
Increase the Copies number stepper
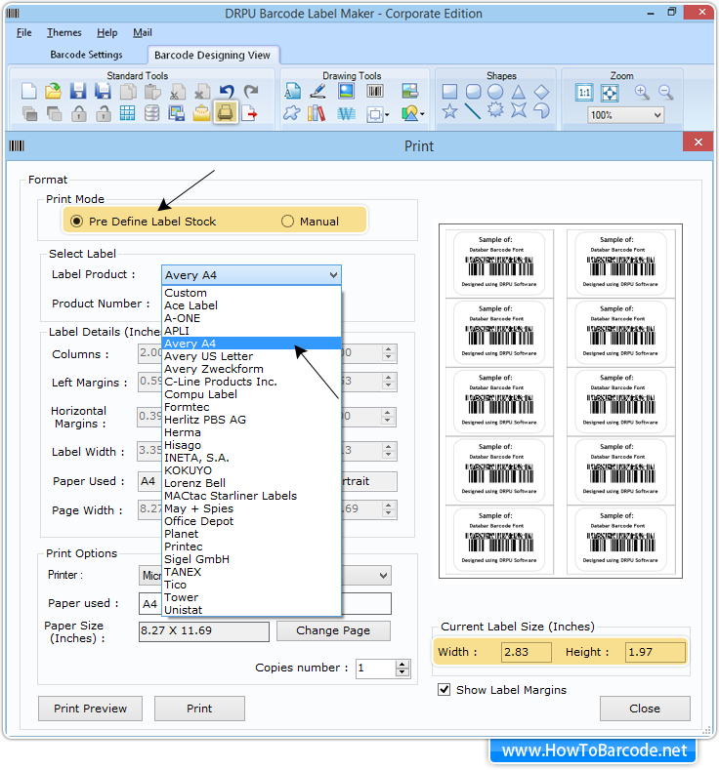click(x=402, y=665)
